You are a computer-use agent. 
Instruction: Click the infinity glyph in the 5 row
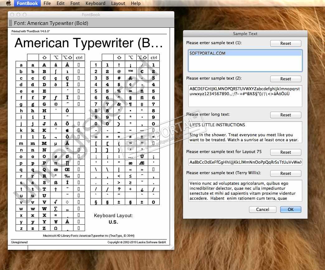[130, 91]
